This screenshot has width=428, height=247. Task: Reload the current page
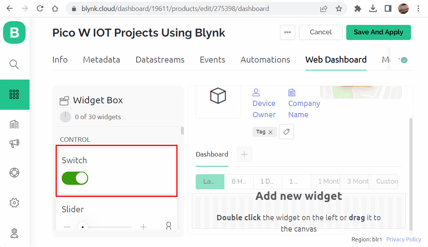click(40, 8)
